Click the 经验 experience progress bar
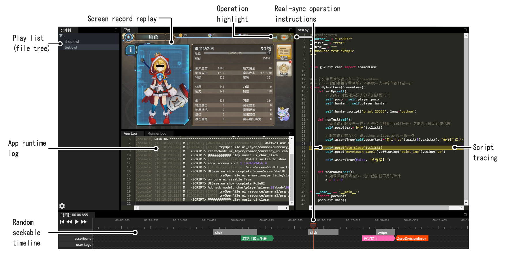 click(236, 53)
